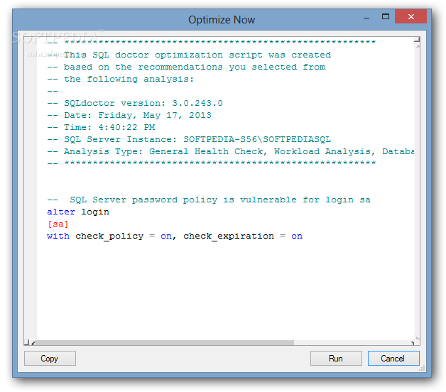Click the 'alter login' script line

[x=78, y=212]
